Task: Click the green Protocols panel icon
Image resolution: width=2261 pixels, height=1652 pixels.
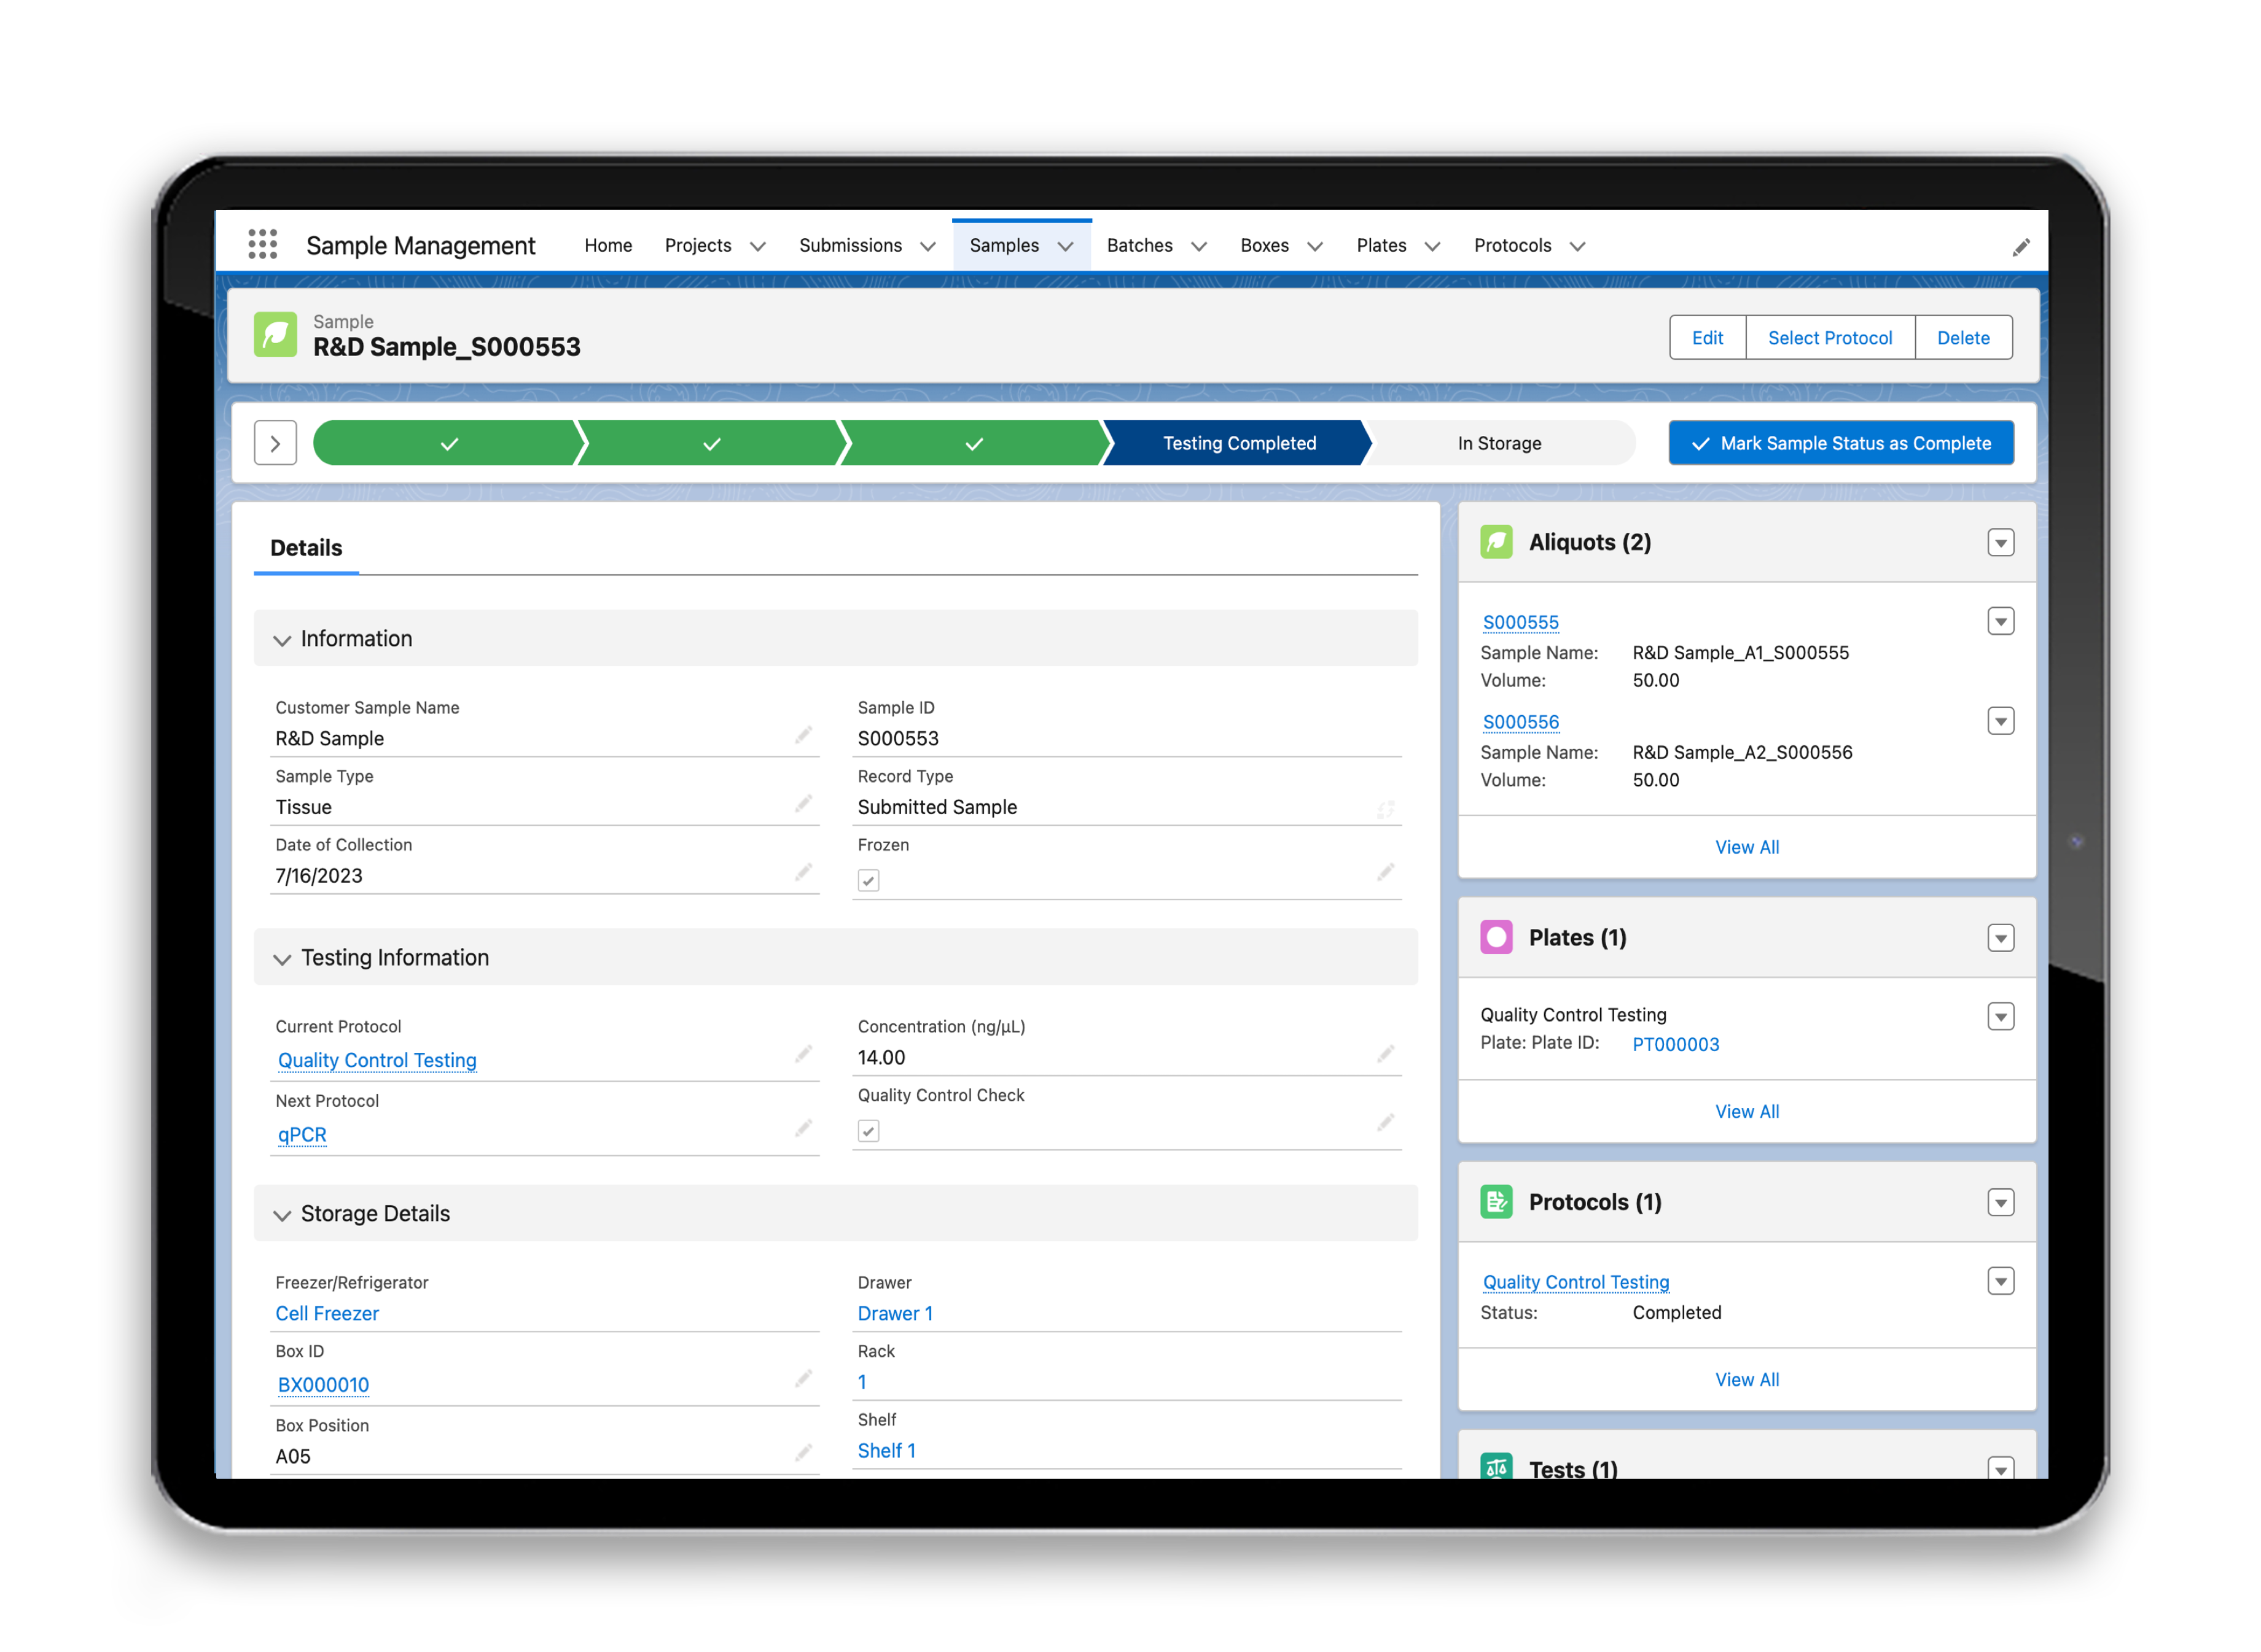Action: 1496,1201
